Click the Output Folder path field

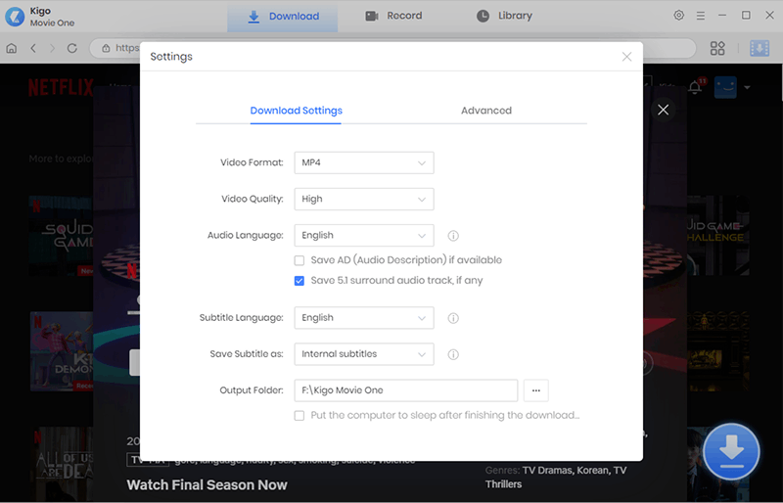click(405, 390)
